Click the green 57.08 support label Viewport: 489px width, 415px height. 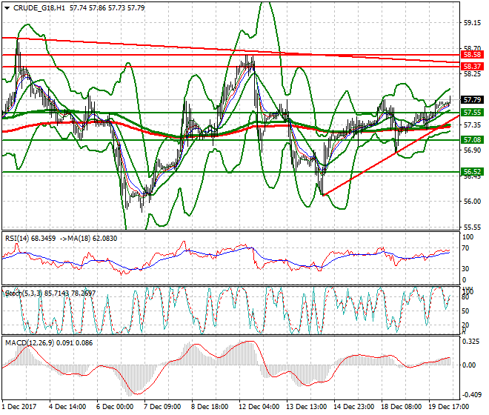pos(472,140)
